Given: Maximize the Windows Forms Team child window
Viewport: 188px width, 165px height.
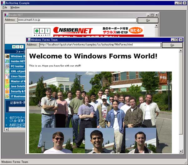Looking at the screenshot, I should 176,40.
